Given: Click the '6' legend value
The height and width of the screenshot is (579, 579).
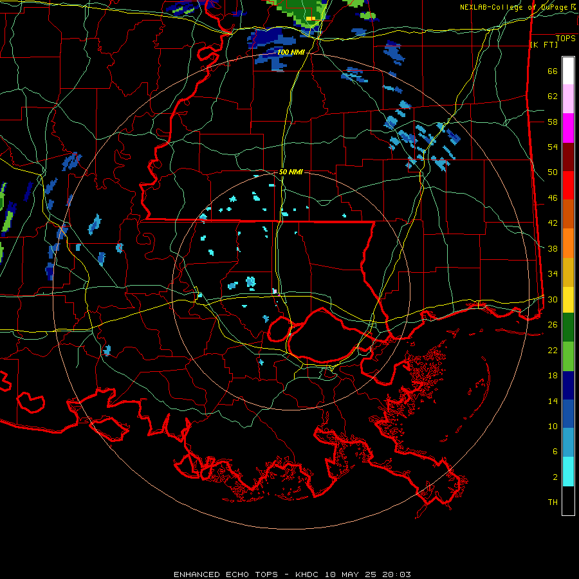Looking at the screenshot, I should [555, 451].
